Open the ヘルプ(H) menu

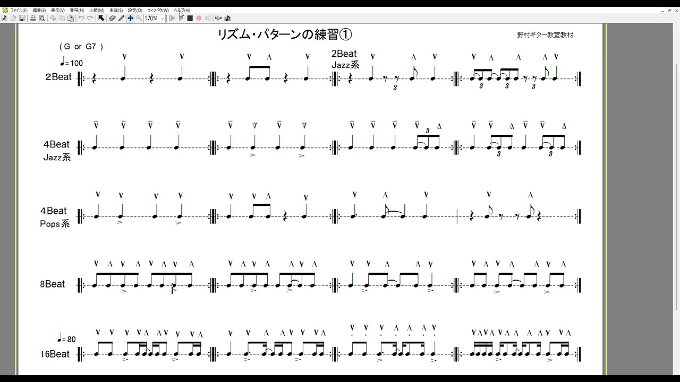tap(182, 10)
